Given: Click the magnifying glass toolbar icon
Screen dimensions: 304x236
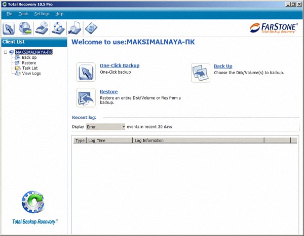Looking at the screenshot, I should pos(74,28).
